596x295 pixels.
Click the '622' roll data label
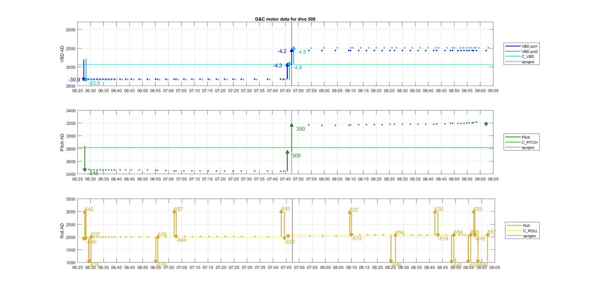coord(354,210)
